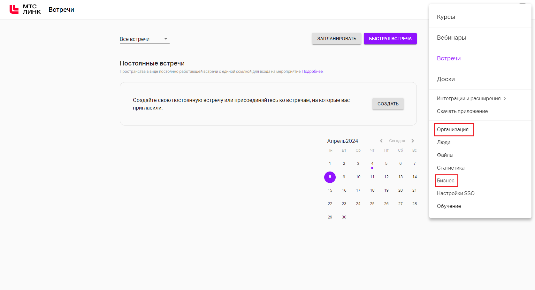Screen dimensions: 535x290
Task: Choose Скачать приложение
Action: pyautogui.click(x=462, y=111)
